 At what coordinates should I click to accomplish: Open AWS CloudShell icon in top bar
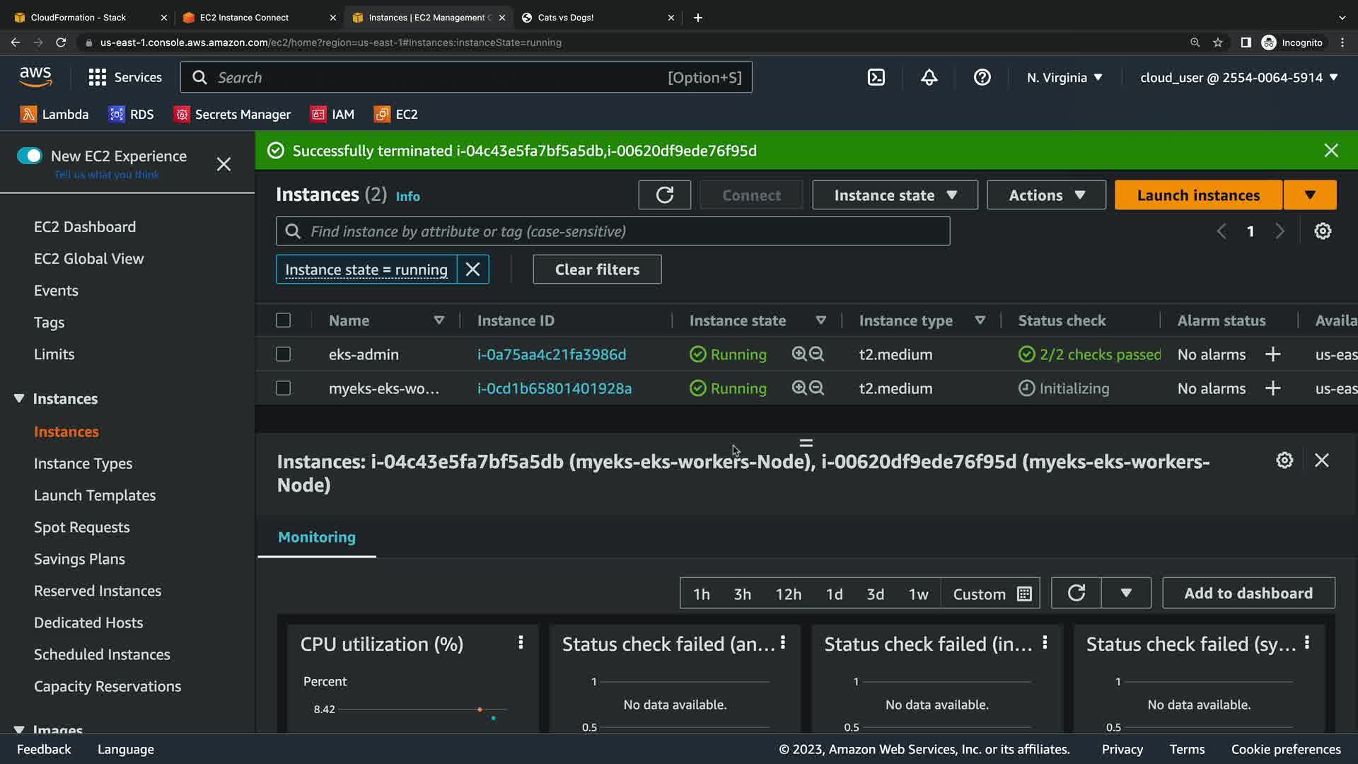pos(876,78)
